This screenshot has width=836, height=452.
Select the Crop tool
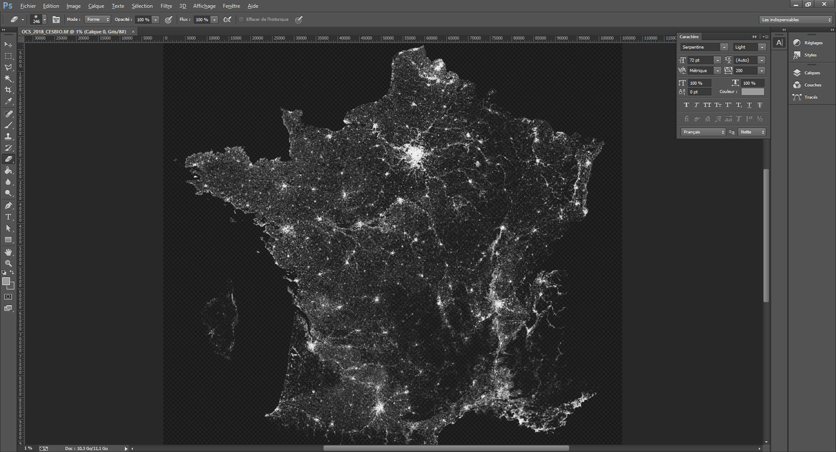8,90
